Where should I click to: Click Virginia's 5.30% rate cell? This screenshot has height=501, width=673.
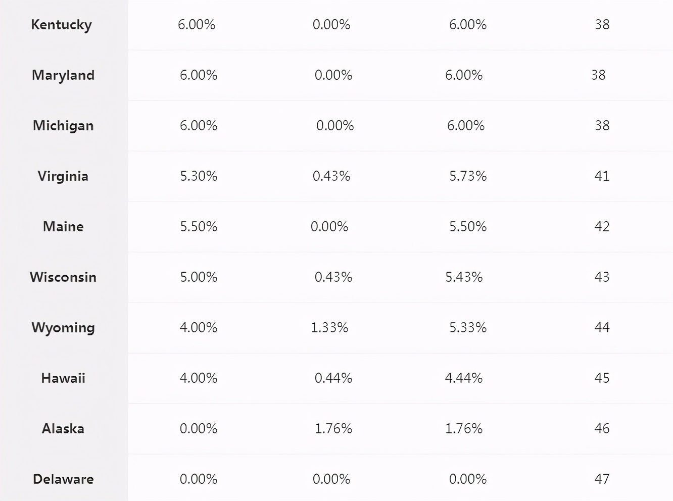pos(199,176)
